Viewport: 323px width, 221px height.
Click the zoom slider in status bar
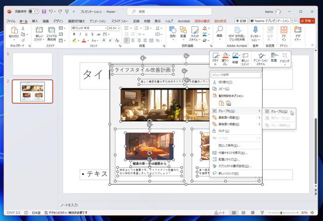point(284,213)
